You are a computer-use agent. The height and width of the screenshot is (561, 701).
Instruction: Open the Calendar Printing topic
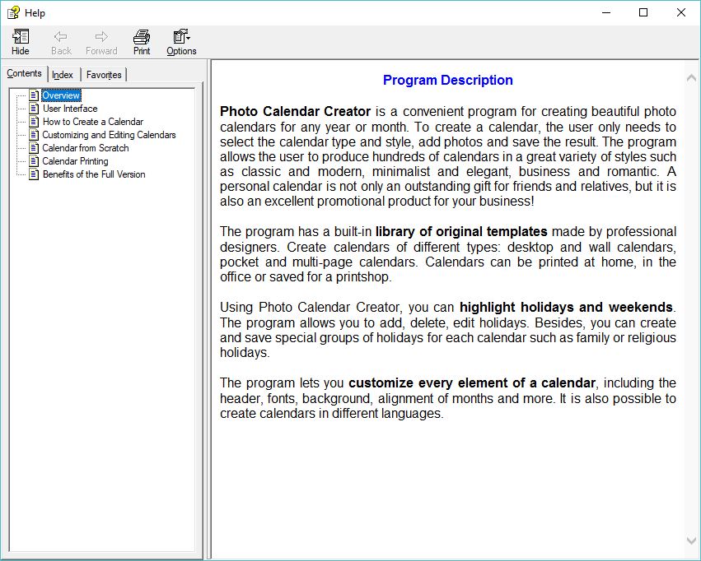click(x=75, y=161)
